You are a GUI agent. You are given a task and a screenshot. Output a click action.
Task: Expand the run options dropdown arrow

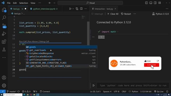(x=73, y=9)
